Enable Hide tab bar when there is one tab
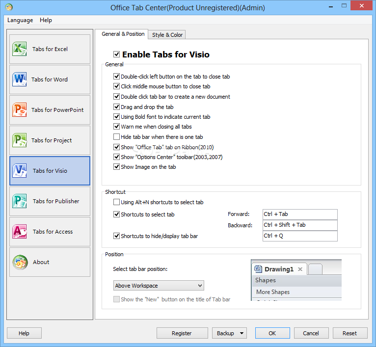This screenshot has height=347, width=376. tap(116, 137)
